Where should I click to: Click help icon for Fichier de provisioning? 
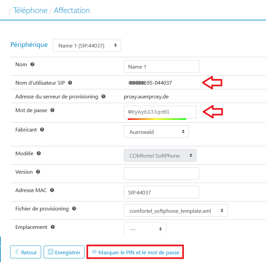[74, 208]
